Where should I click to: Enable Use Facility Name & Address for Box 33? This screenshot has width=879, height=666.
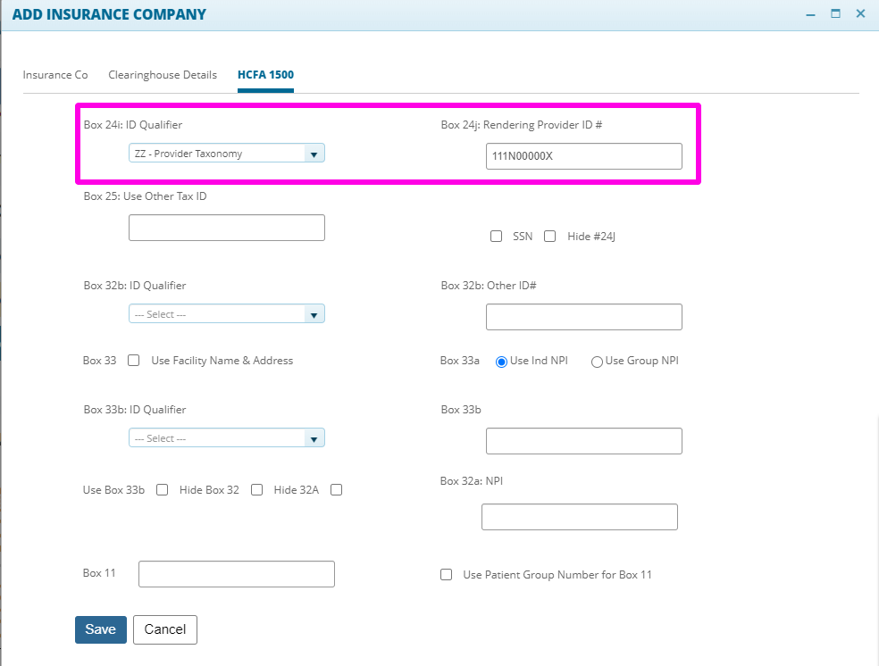coord(134,360)
